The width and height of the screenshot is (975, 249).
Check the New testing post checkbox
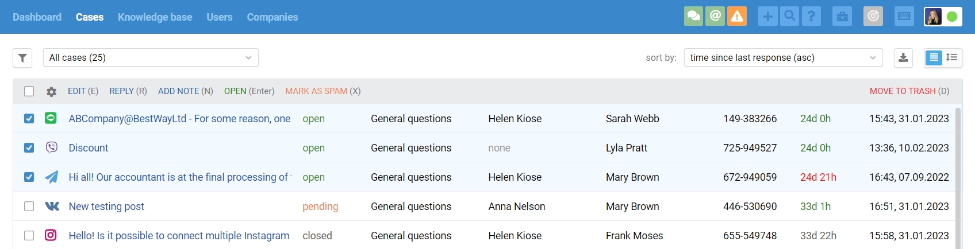29,207
